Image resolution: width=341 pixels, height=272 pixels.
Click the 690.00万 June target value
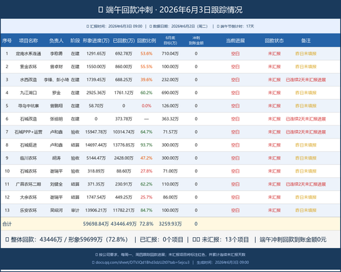coord(170,93)
